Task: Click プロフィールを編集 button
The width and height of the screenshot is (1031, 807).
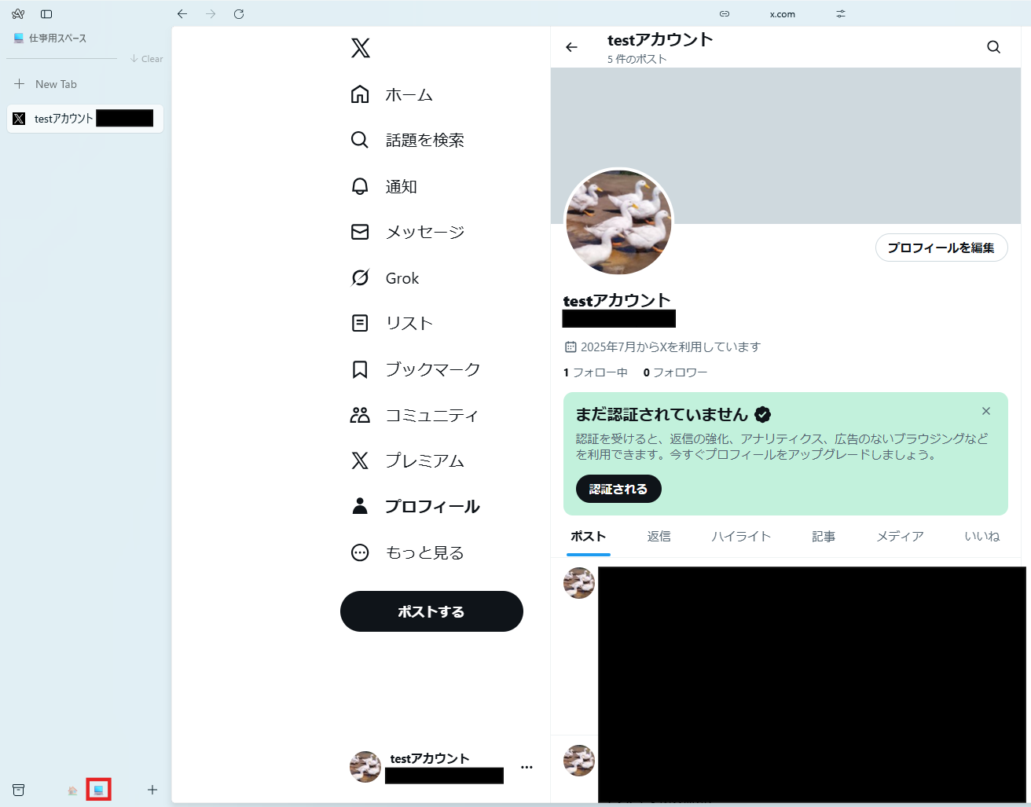Action: tap(941, 248)
